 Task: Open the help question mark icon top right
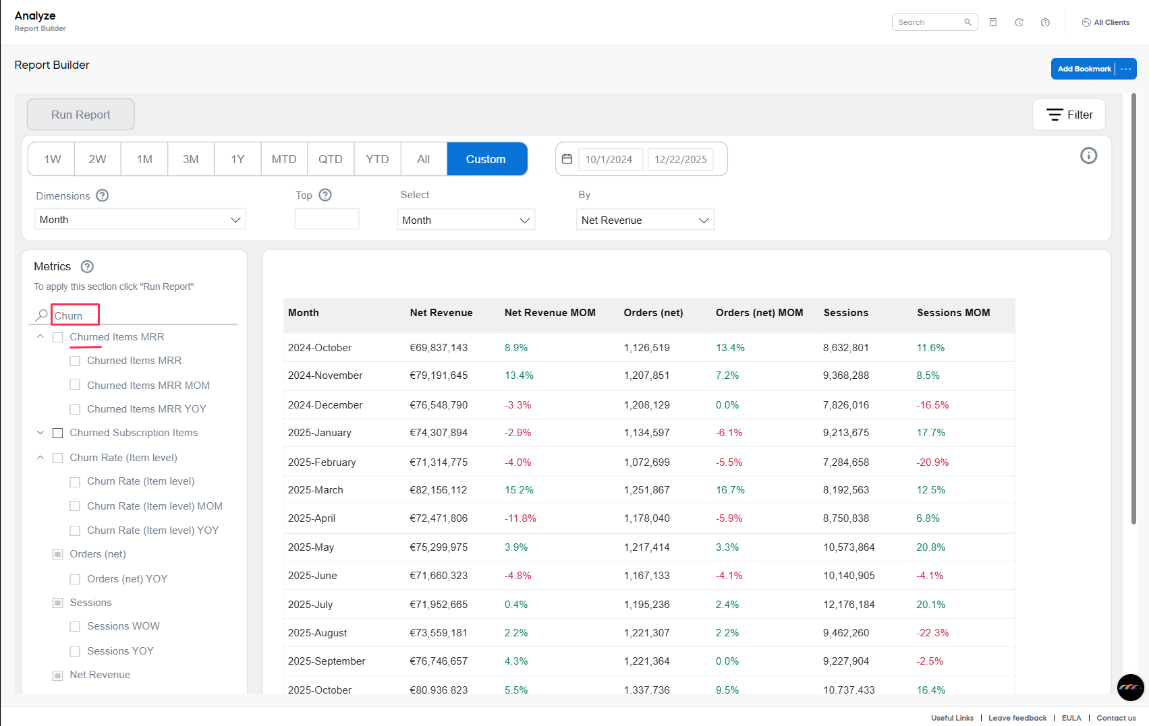coord(1045,22)
